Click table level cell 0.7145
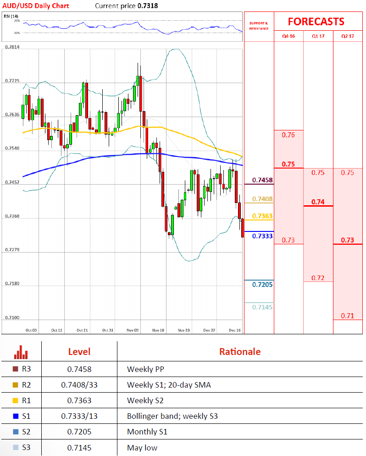366x456 pixels. (79, 448)
